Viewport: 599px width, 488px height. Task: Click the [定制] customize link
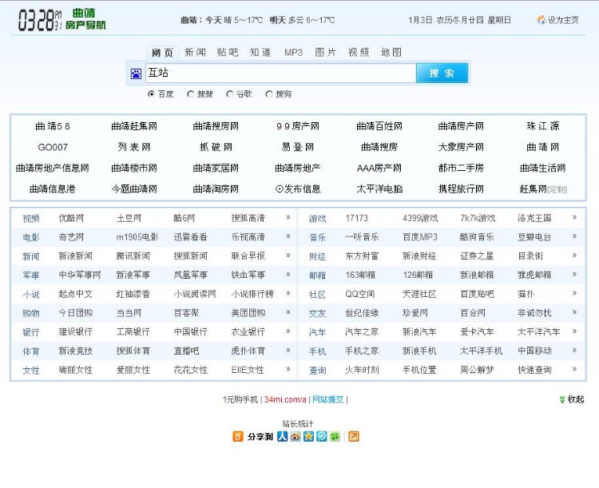tap(557, 189)
